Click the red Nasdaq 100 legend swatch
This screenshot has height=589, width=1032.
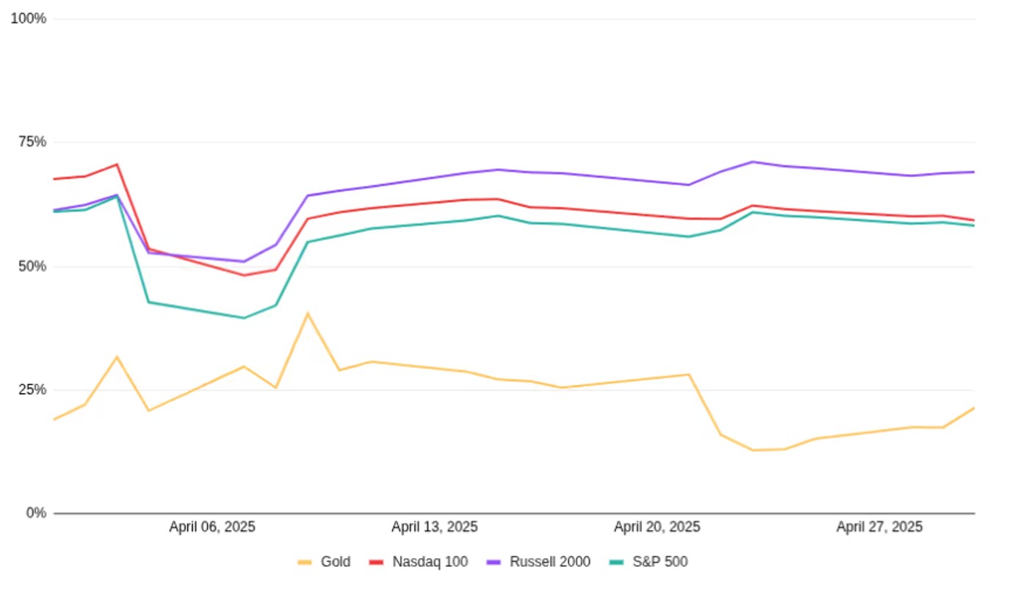coord(376,563)
